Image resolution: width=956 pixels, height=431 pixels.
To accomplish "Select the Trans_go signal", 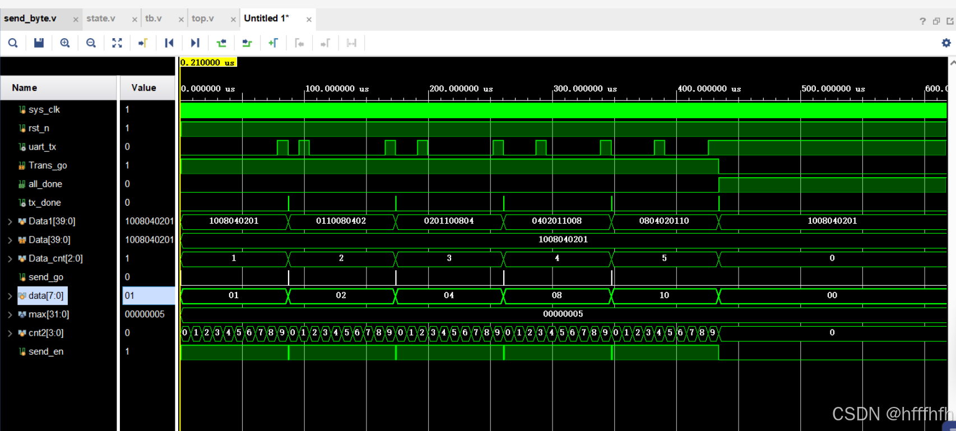I will [x=48, y=165].
